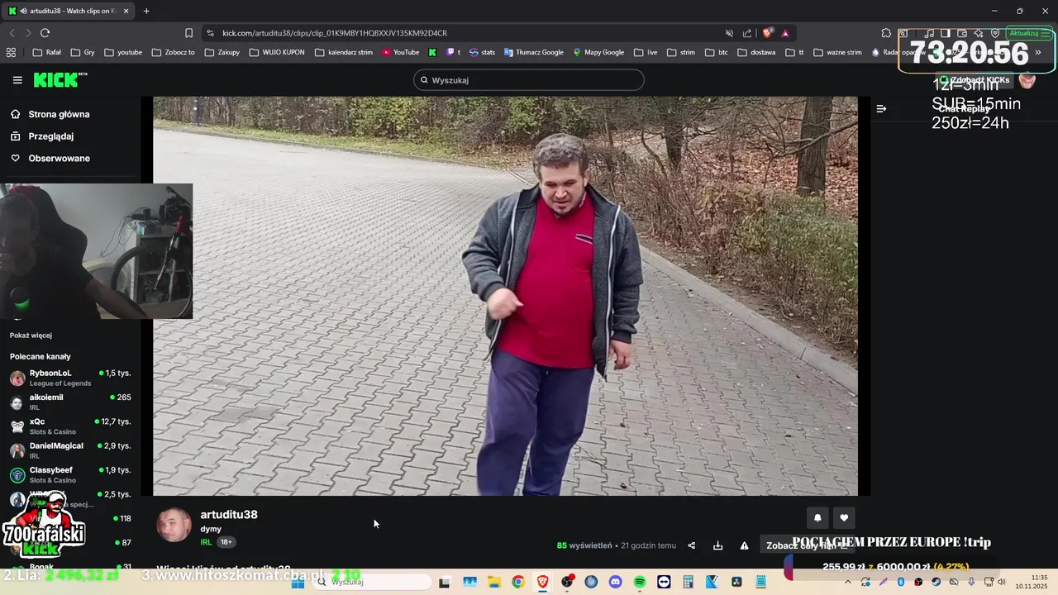Reload the page in browser
The height and width of the screenshot is (595, 1058).
pyautogui.click(x=45, y=33)
